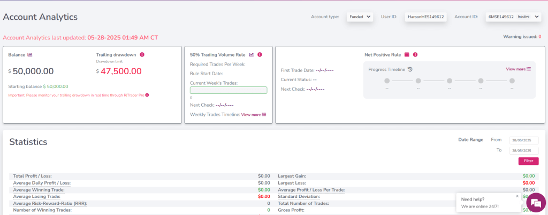Click the Total Number of Trades label
This screenshot has width=548, height=215.
(303, 203)
